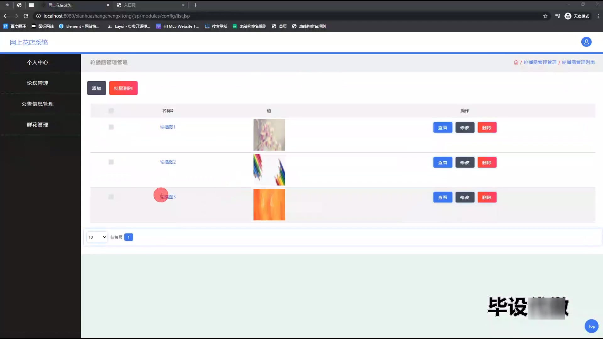
Task: Click the Top scroll-to-top button
Action: tap(591, 326)
